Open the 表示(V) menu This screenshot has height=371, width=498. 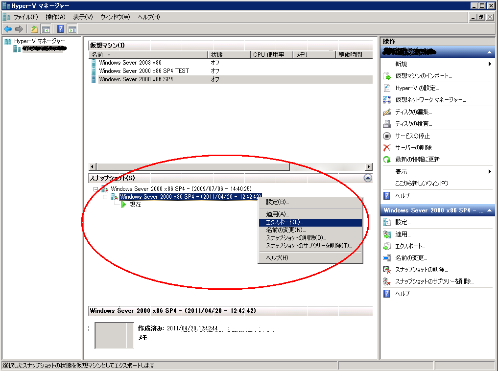tap(83, 17)
